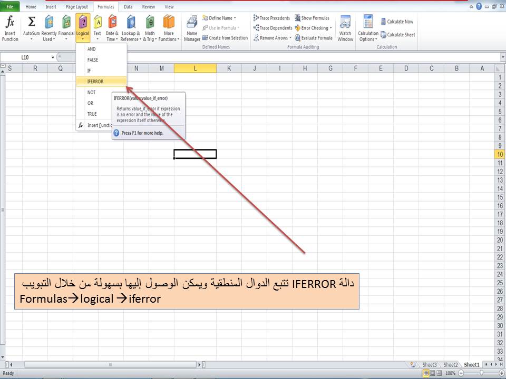Open More Functions library
506x379 pixels.
[169, 28]
